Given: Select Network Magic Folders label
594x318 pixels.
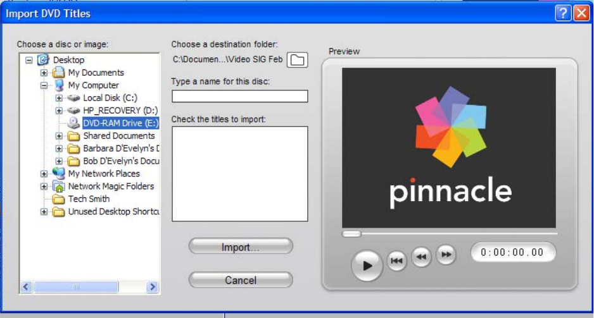Looking at the screenshot, I should click(x=111, y=187).
